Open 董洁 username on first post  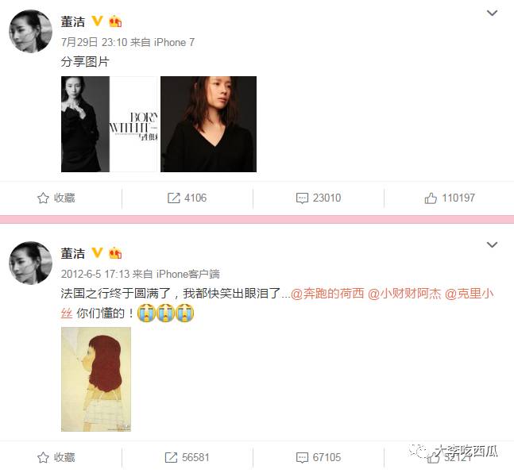pos(73,21)
